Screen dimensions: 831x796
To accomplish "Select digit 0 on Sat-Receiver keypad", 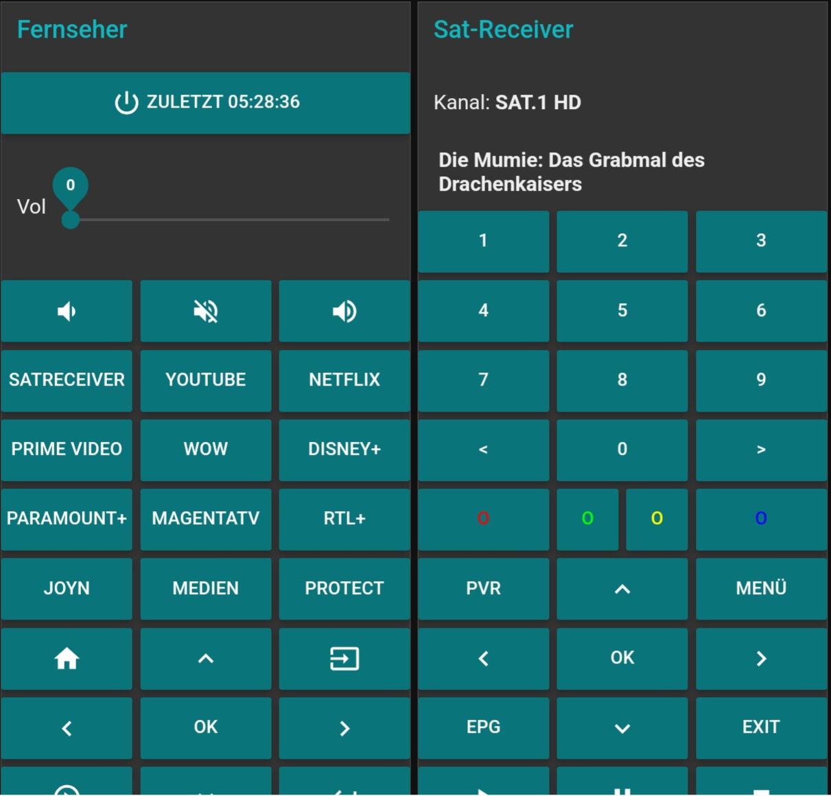I will point(622,449).
